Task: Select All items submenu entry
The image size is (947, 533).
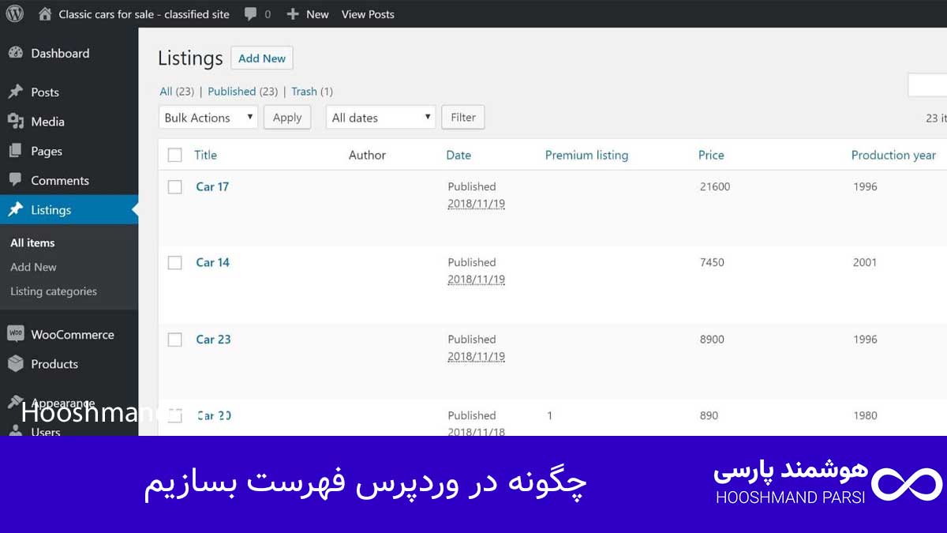Action: click(x=32, y=242)
